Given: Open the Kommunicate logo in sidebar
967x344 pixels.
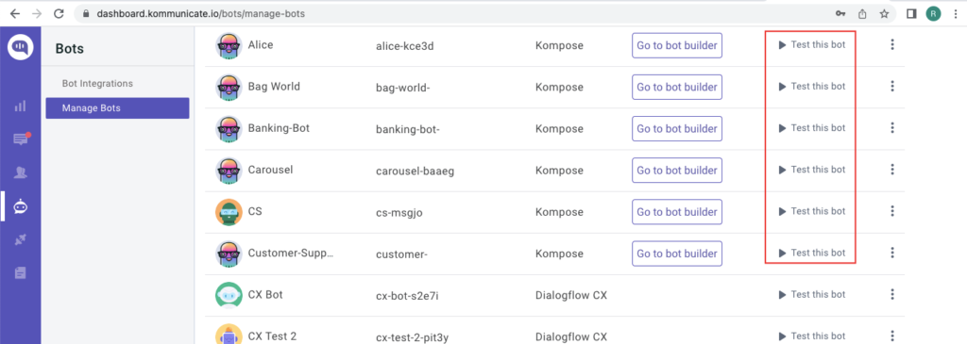Looking at the screenshot, I should pyautogui.click(x=21, y=47).
